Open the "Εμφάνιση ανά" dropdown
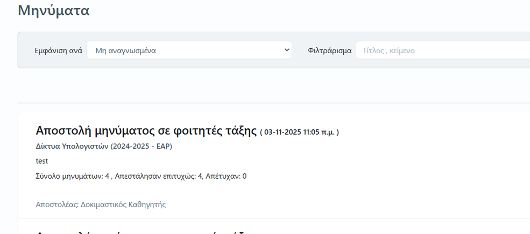530x234 pixels. point(188,50)
